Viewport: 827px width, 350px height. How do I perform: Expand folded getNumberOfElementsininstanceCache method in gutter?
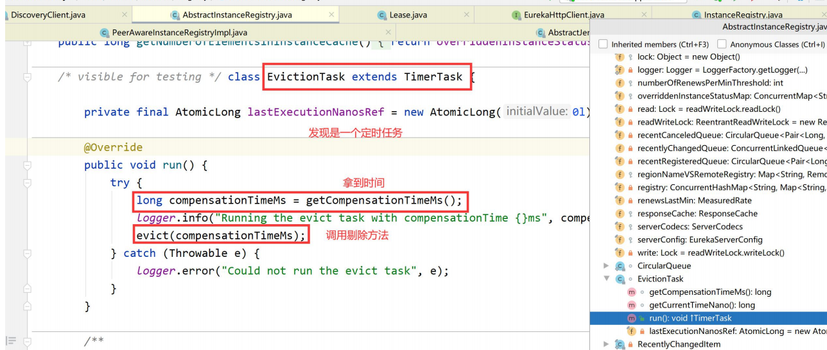tap(27, 42)
